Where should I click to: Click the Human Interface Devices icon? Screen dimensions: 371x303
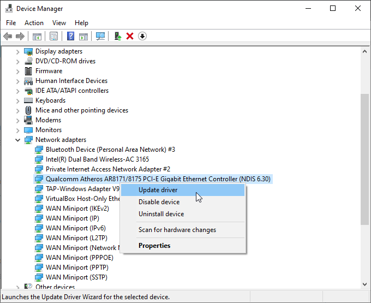28,81
